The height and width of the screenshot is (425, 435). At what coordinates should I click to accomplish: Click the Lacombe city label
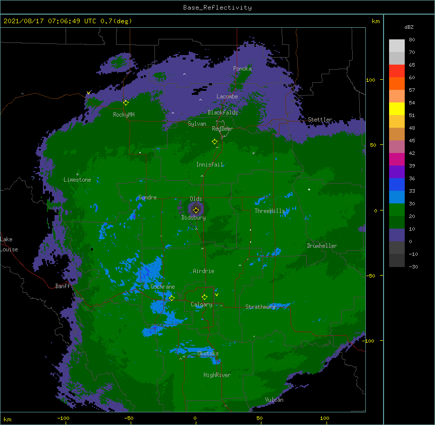coord(227,96)
